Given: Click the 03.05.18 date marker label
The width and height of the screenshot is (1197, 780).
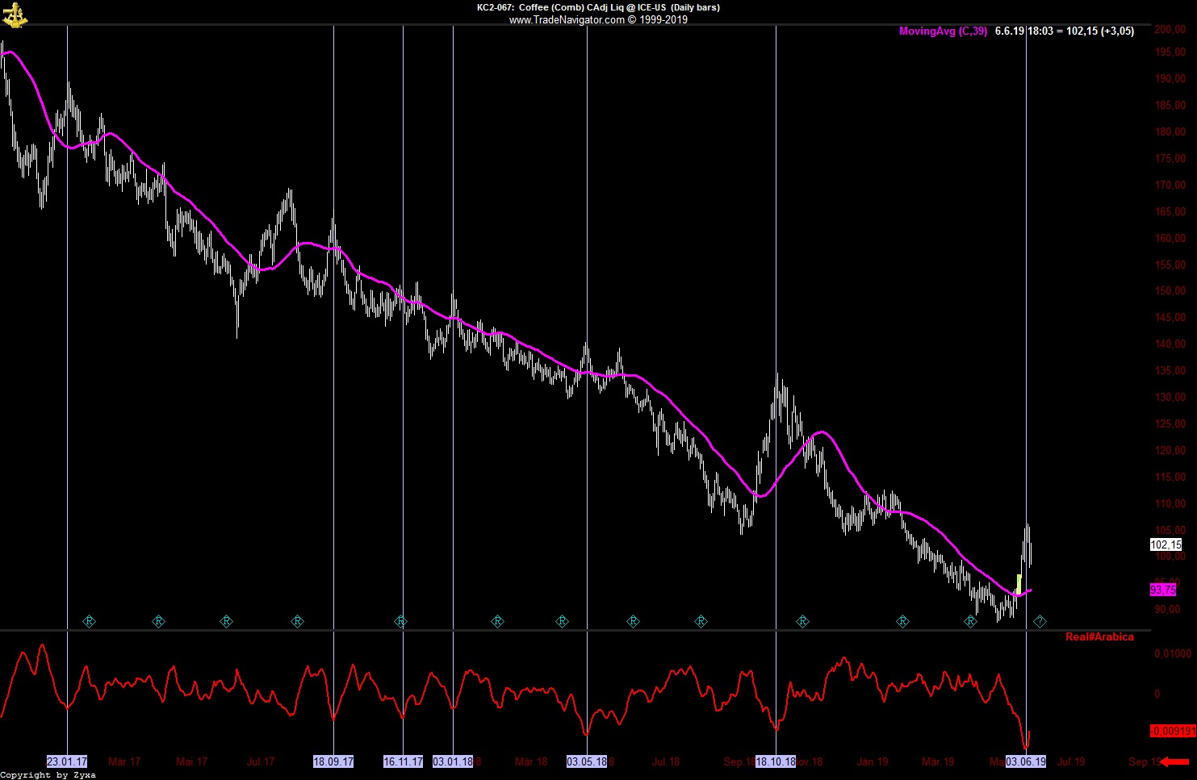Looking at the screenshot, I should 587,761.
